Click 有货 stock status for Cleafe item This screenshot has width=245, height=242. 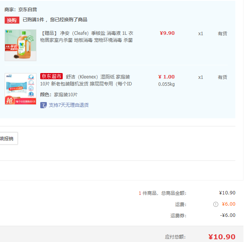click(222, 34)
